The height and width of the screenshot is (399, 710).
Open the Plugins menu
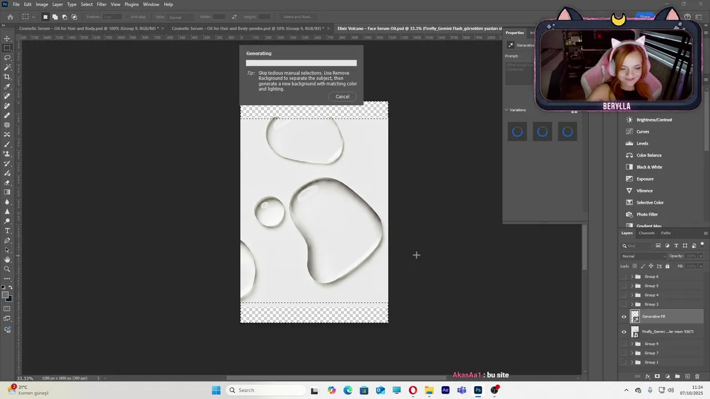click(x=131, y=4)
